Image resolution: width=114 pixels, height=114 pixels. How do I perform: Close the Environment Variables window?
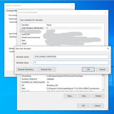[x=105, y=12]
